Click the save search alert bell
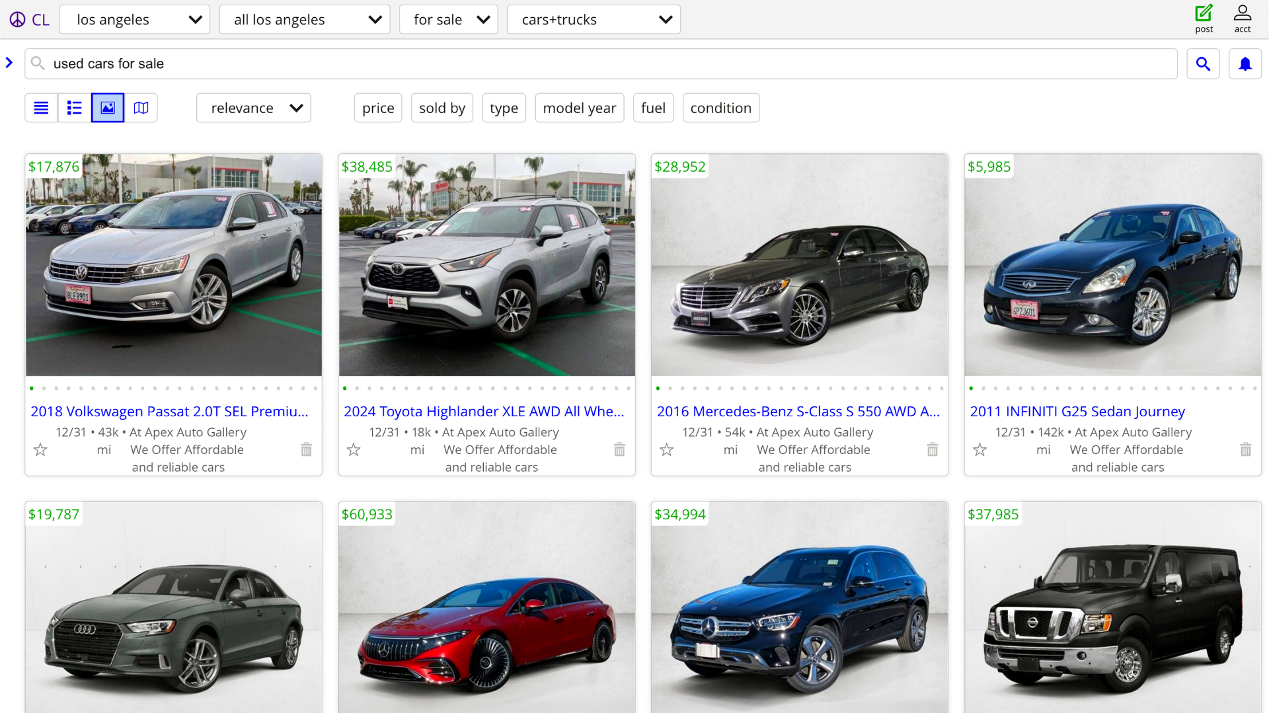 (1245, 64)
